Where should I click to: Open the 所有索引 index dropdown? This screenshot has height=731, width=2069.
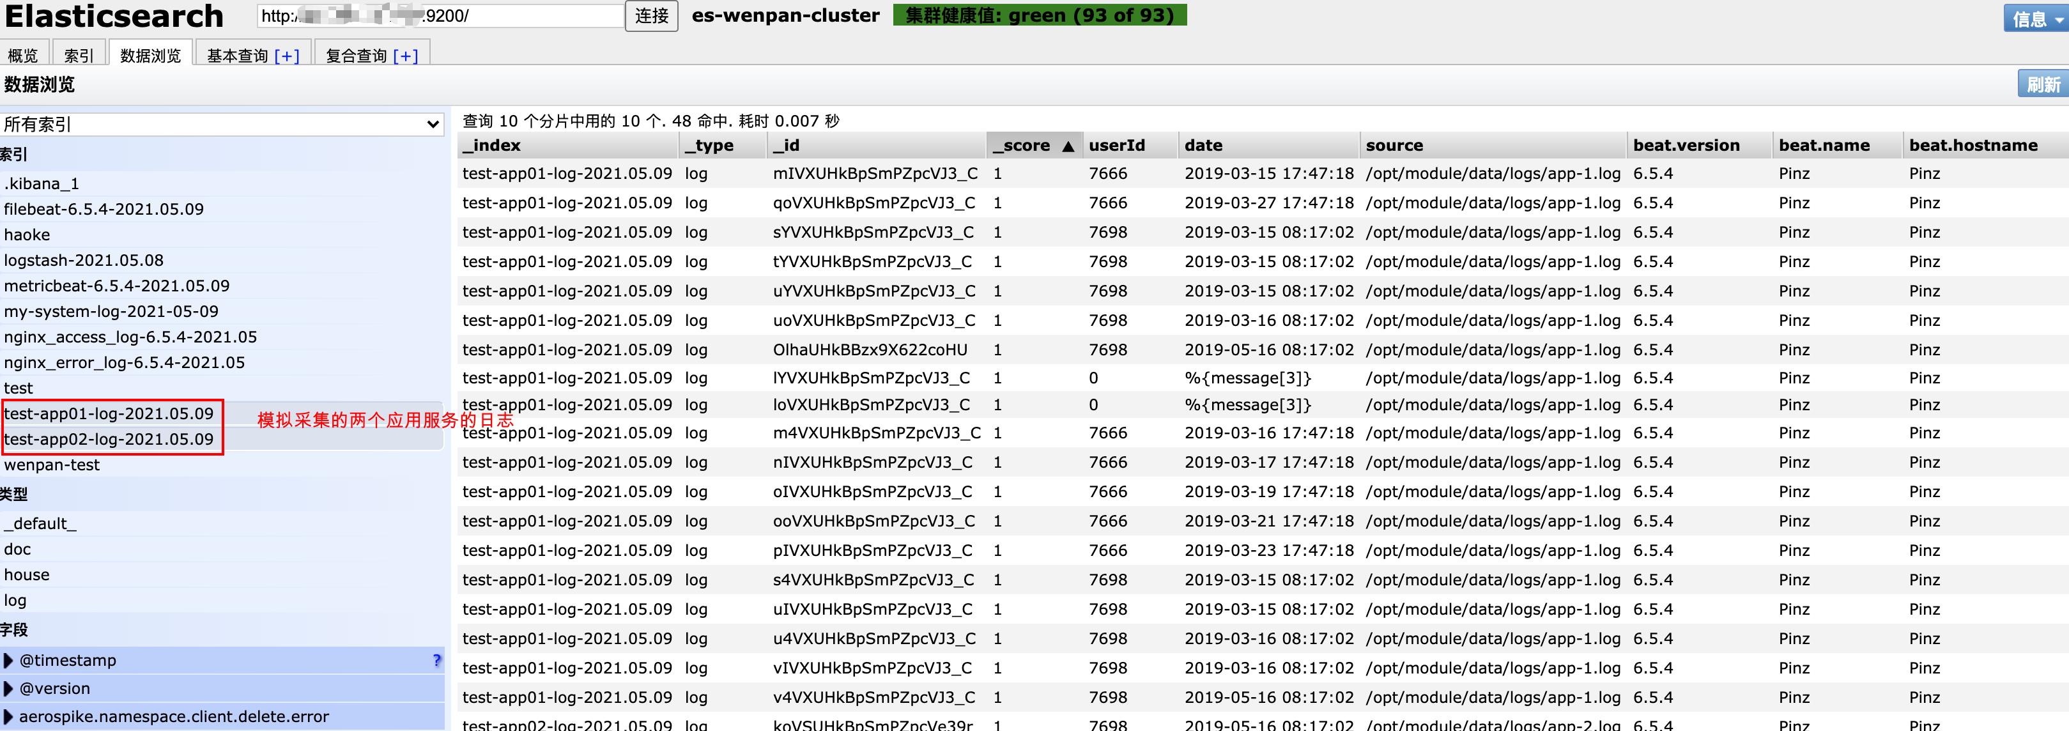222,124
